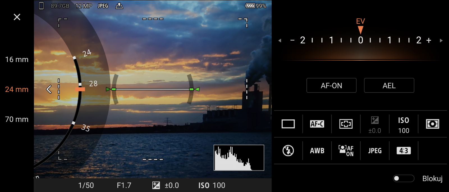Tap the orange zoom dial indicator
This screenshot has height=192, width=449.
pyautogui.click(x=80, y=89)
